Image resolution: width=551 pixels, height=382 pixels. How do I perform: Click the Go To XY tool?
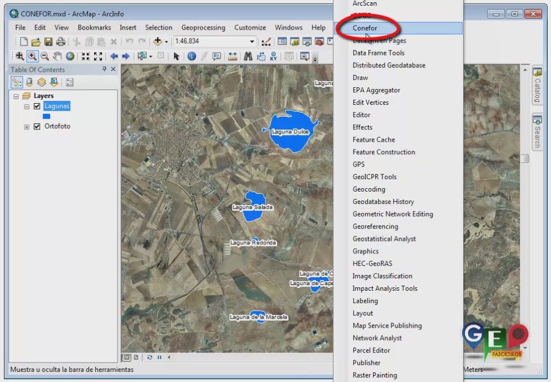[x=273, y=56]
